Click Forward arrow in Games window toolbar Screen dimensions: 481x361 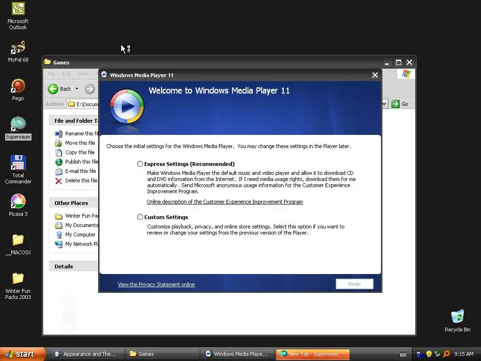tap(90, 89)
